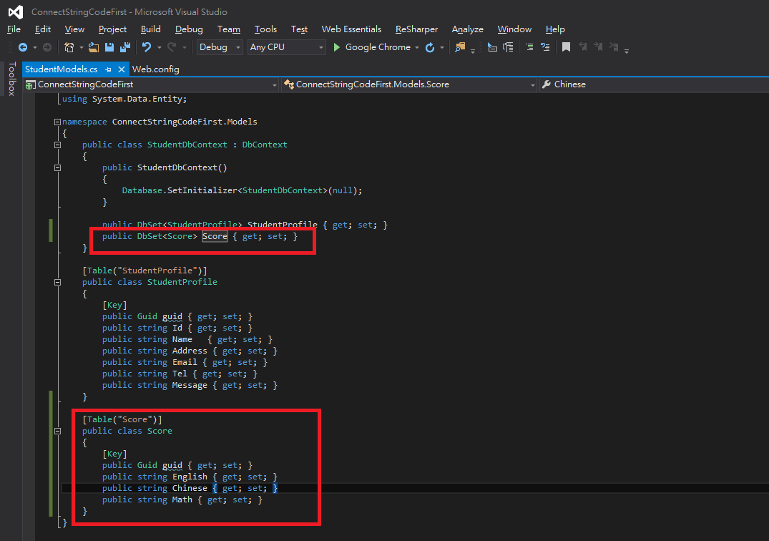This screenshot has height=541, width=769.
Task: Go to previous bookmark icon
Action: coord(582,47)
